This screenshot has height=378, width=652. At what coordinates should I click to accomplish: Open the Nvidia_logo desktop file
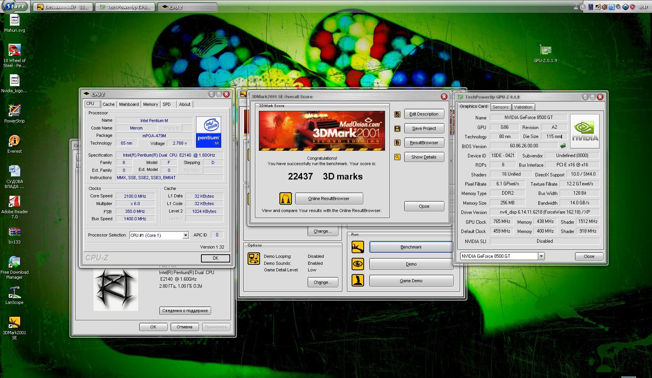[x=14, y=84]
